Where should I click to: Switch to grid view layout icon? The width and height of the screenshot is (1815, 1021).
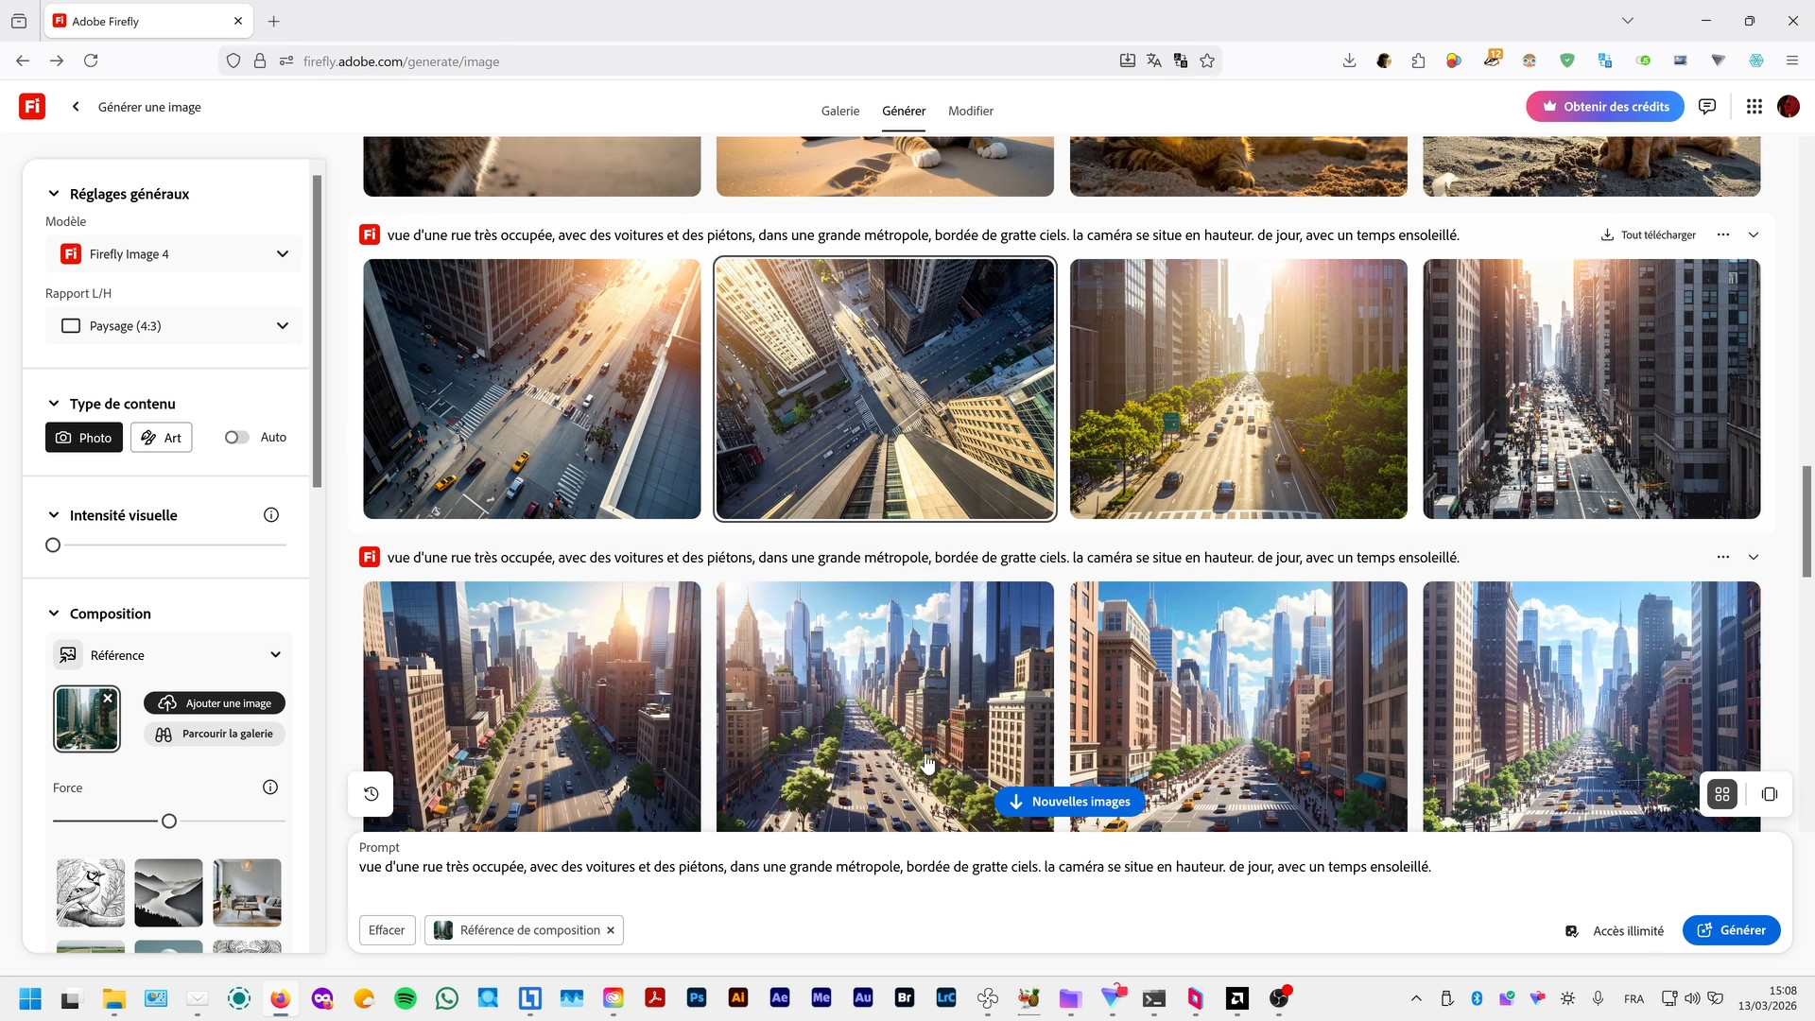click(1722, 794)
